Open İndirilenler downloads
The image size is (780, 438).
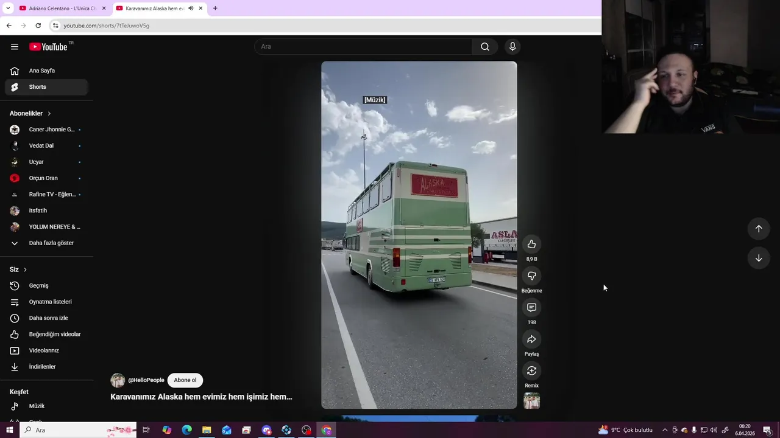point(46,367)
